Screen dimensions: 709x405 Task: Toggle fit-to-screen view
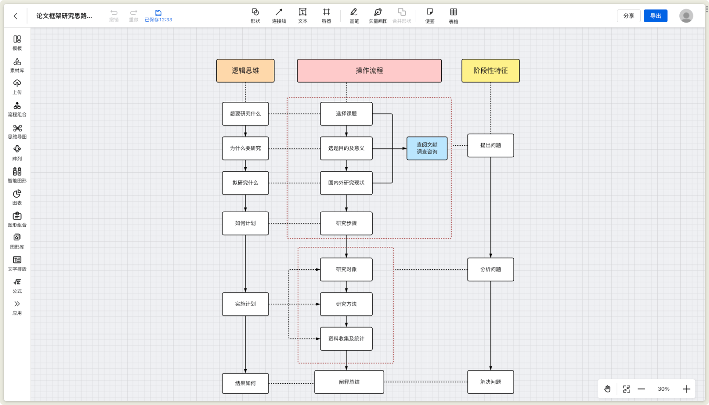coord(626,389)
